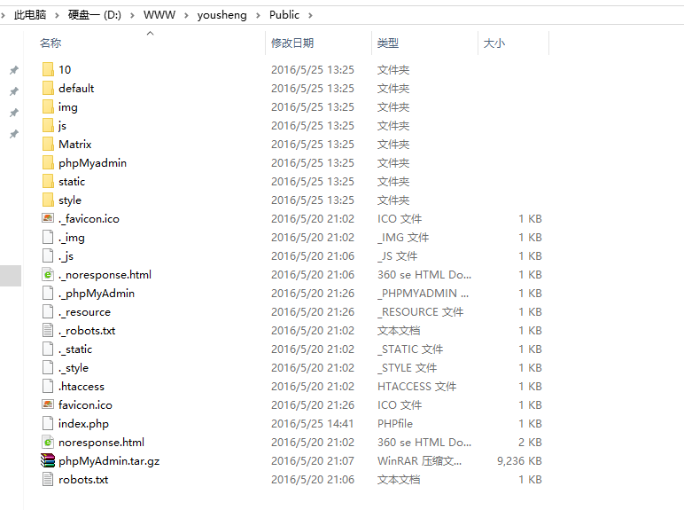The image size is (684, 510).
Task: Expand the chevron after Public in the address bar
Action: click(x=312, y=15)
